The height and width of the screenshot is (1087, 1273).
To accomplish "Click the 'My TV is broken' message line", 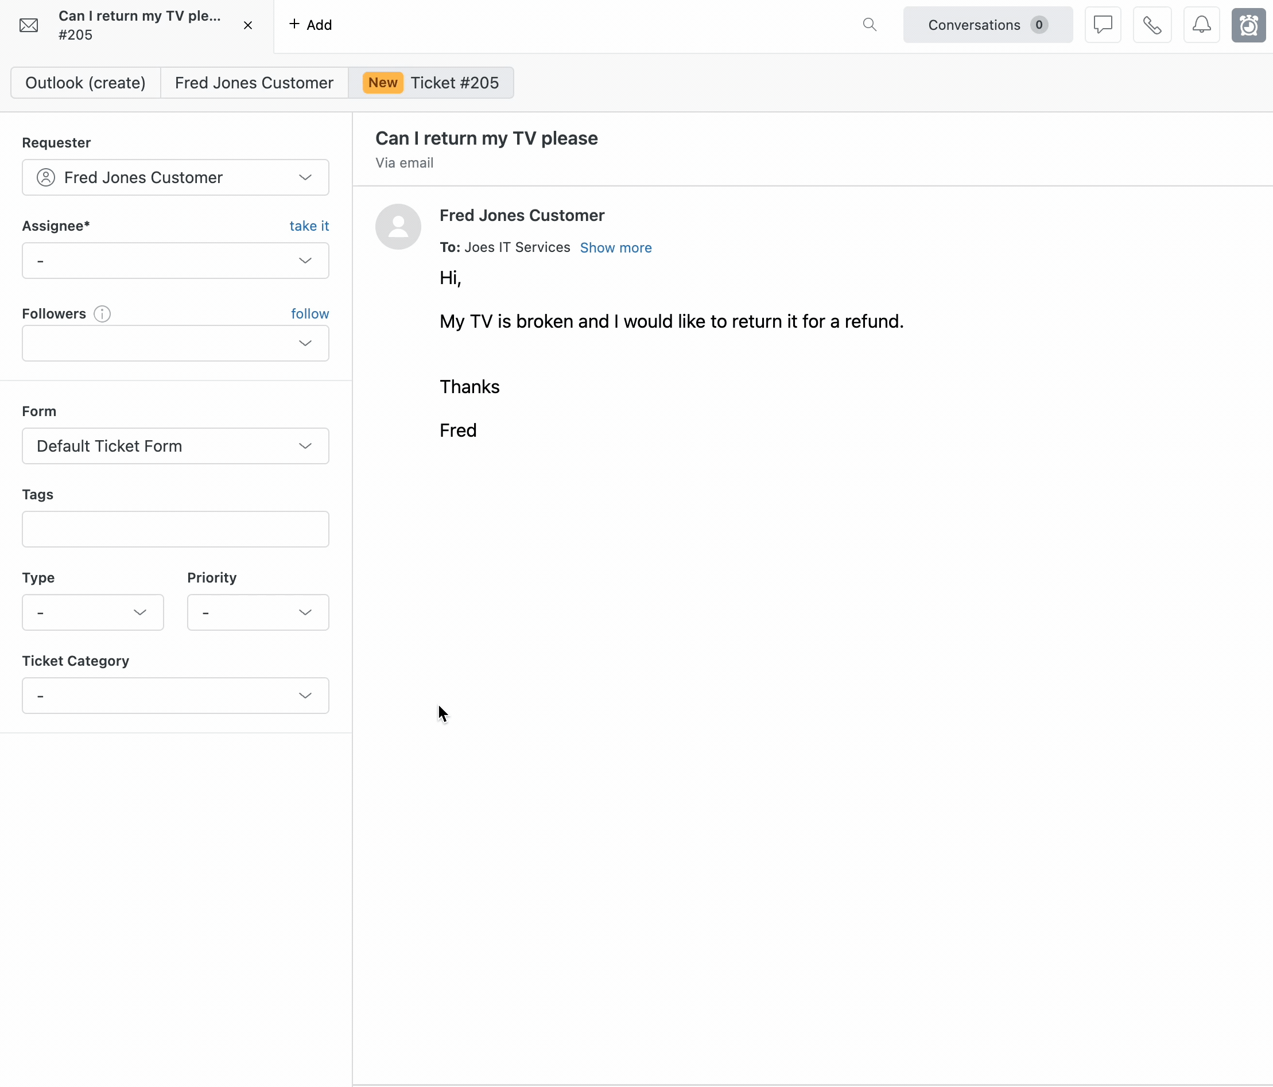I will pos(672,321).
